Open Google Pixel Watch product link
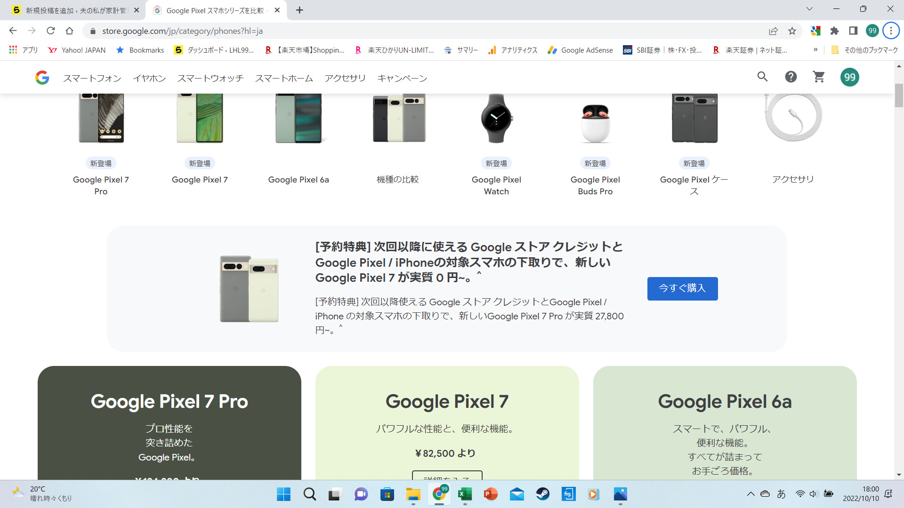Screen dimensions: 904x508 tap(496, 185)
